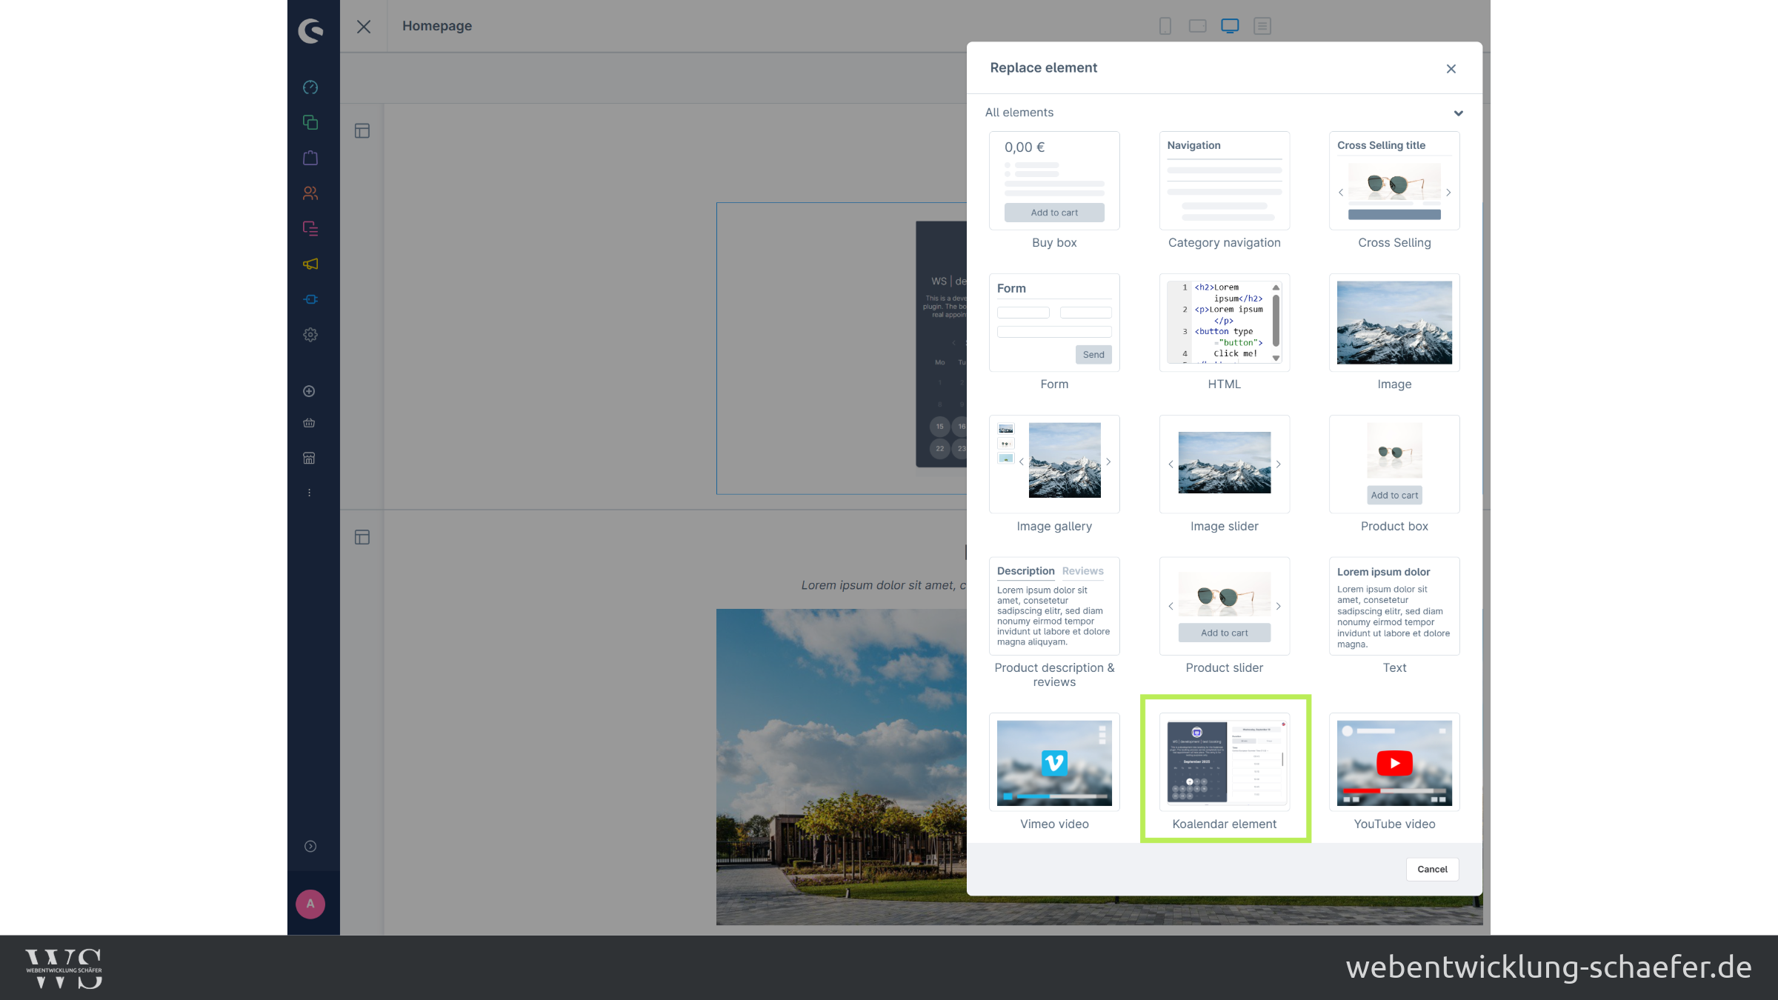The height and width of the screenshot is (1000, 1778).
Task: Open the Customers sidebar icon
Action: coord(310,193)
